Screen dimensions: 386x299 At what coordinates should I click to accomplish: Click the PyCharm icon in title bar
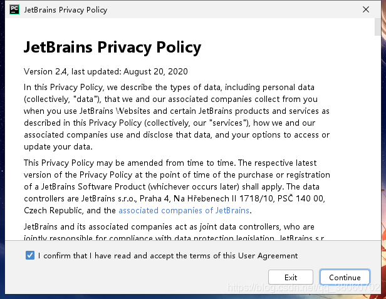point(14,9)
